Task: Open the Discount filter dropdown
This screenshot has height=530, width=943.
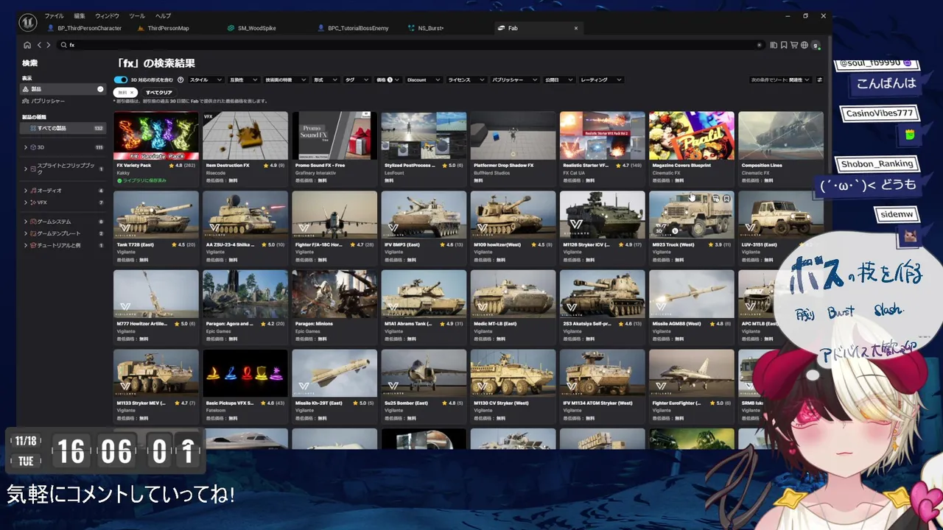Action: click(423, 79)
